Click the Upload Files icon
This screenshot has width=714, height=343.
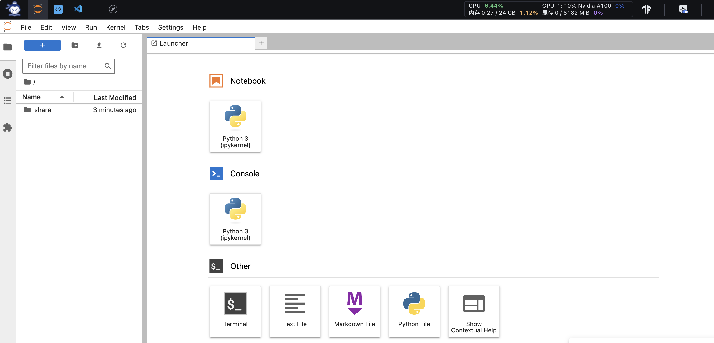point(99,45)
